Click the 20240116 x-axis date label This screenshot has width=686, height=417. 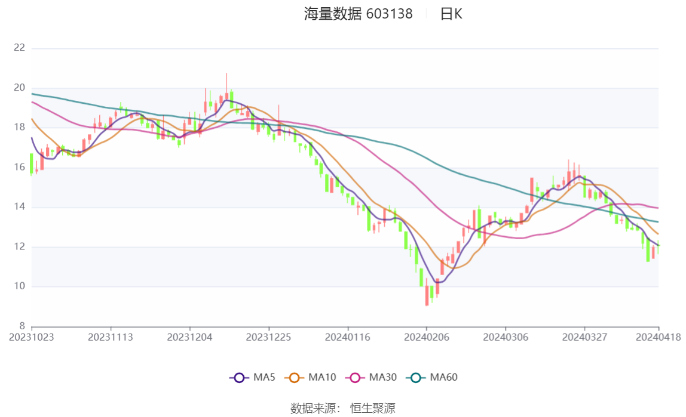(348, 337)
